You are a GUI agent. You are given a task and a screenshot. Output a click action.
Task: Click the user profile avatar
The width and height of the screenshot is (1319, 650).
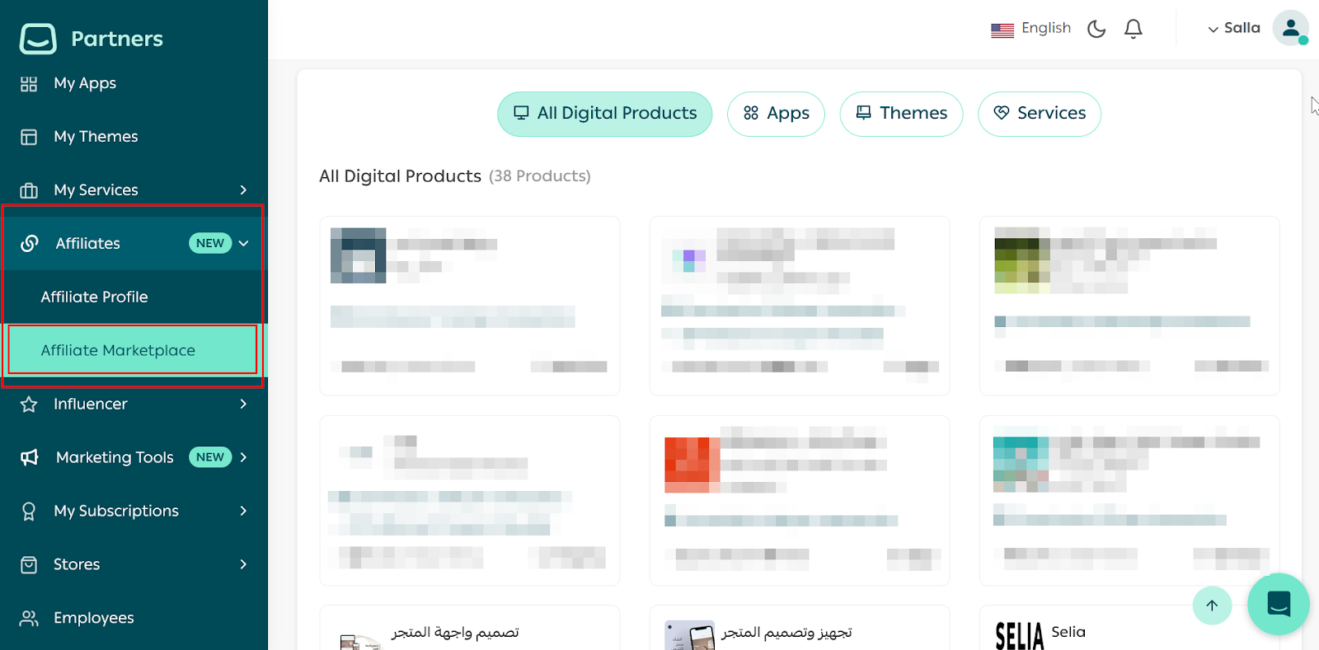(x=1290, y=28)
